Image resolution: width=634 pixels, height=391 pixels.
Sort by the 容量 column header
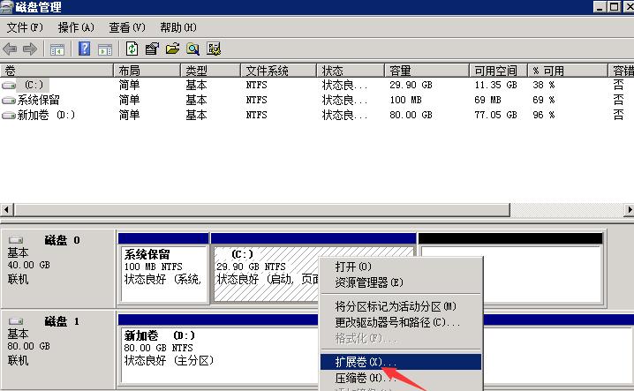click(427, 71)
